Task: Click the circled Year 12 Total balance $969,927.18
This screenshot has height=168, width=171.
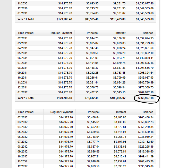Action: 146,98
